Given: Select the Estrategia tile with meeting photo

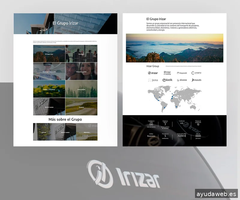Looking at the screenshot, I should click(x=81, y=54).
